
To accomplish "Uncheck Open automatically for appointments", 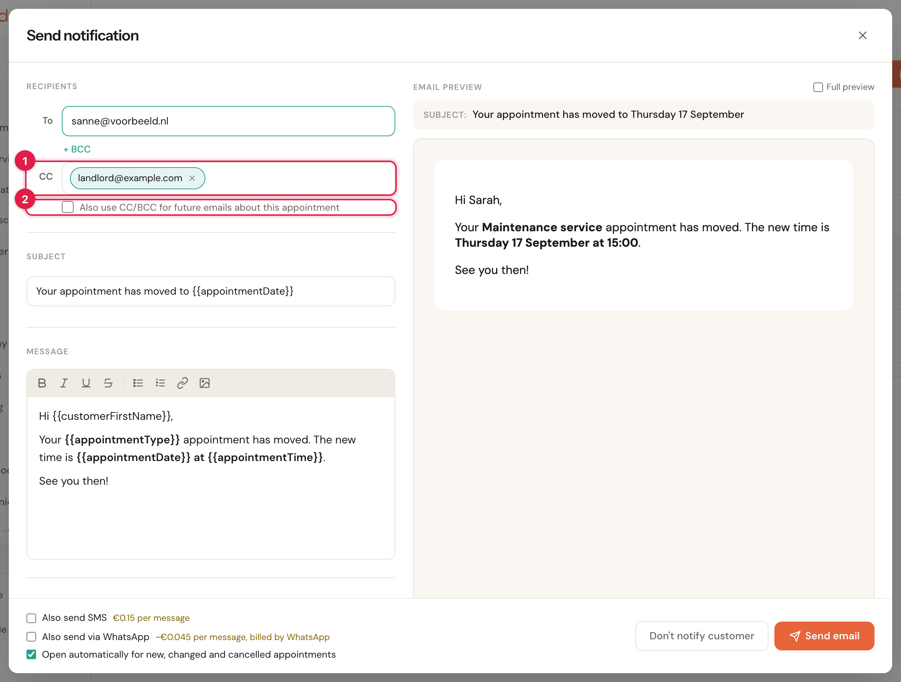I will pos(31,654).
